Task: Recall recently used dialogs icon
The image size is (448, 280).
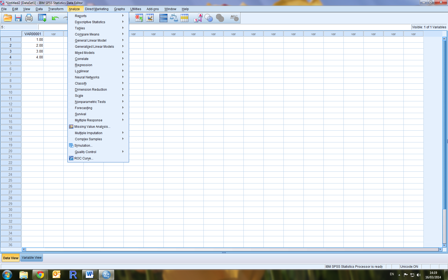Action: click(42, 18)
